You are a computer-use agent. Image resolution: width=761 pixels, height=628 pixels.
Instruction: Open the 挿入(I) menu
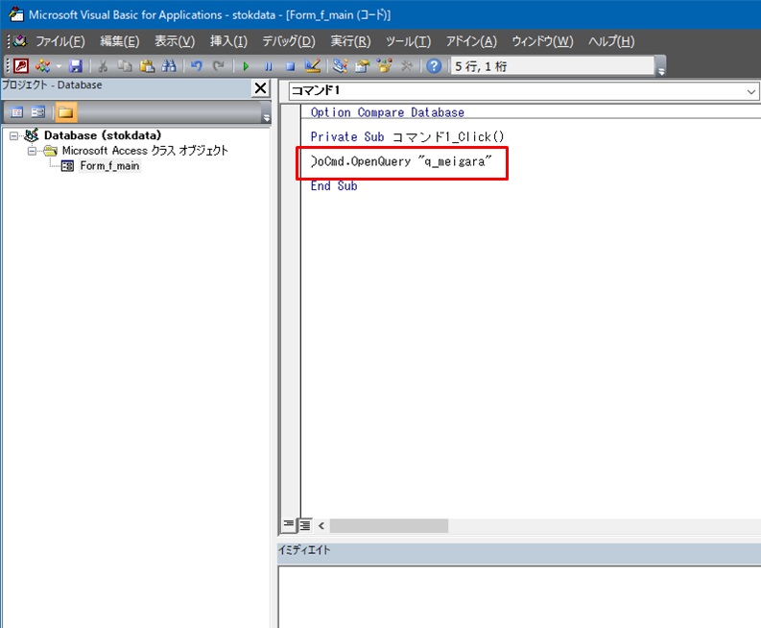point(228,41)
